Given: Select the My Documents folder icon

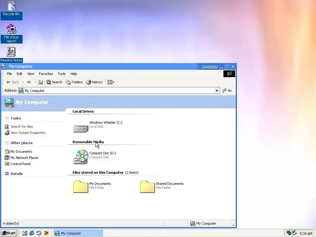Looking at the screenshot, I should (x=81, y=187).
